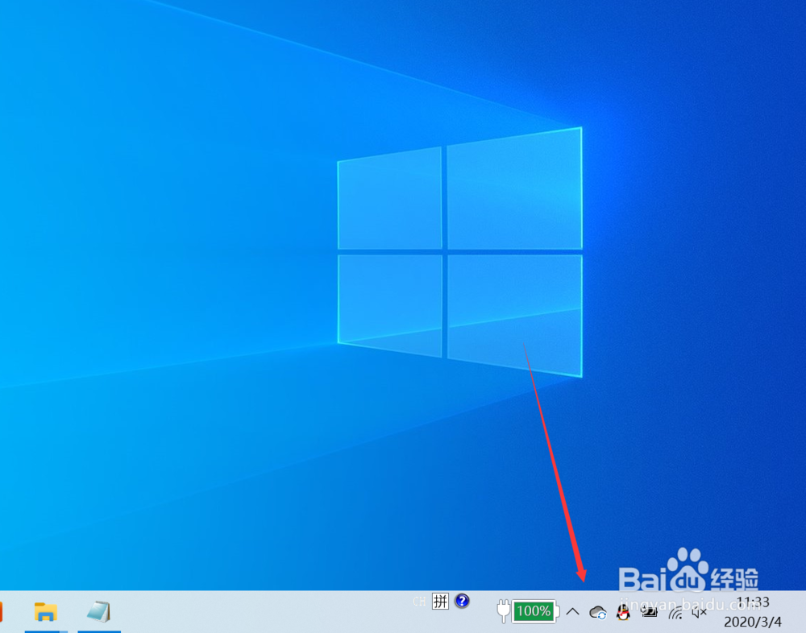Open File Explorer from the taskbar

46,611
